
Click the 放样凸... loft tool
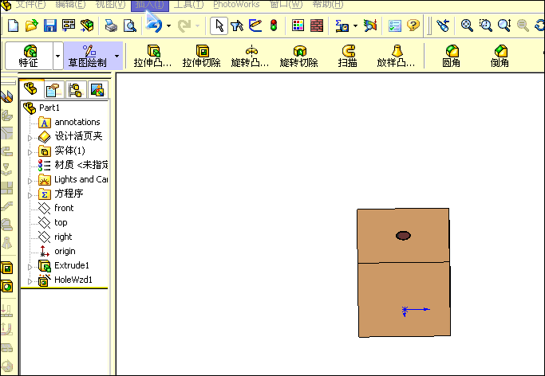(397, 56)
